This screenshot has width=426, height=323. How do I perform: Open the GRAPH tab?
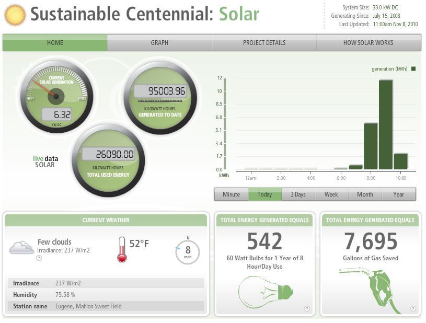159,43
